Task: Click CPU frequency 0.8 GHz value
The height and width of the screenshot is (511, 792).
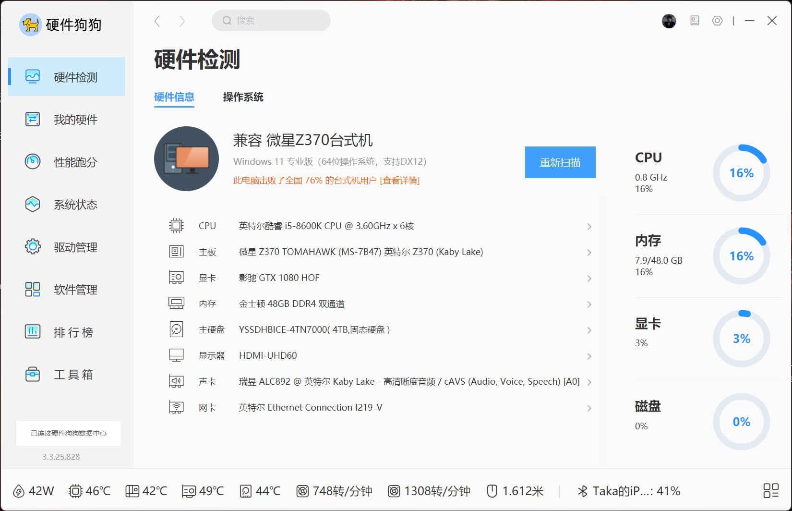Action: coord(651,177)
